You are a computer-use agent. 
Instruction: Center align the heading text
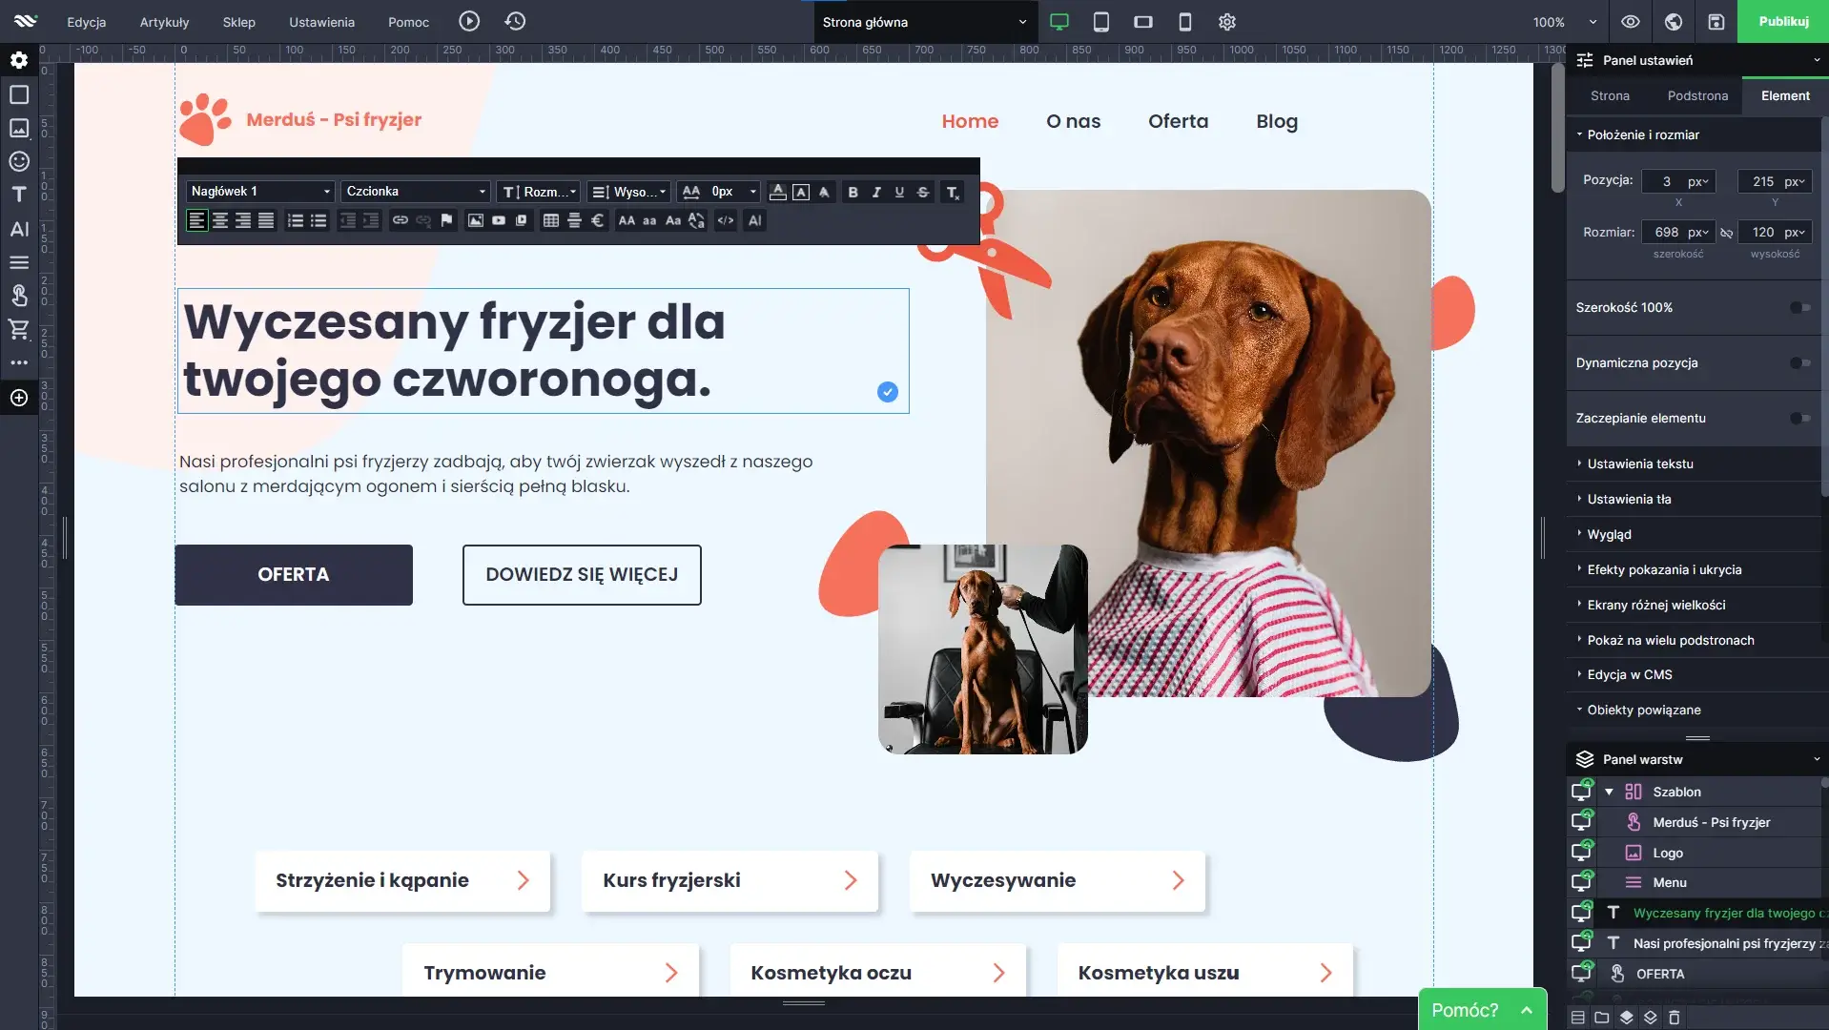220,220
